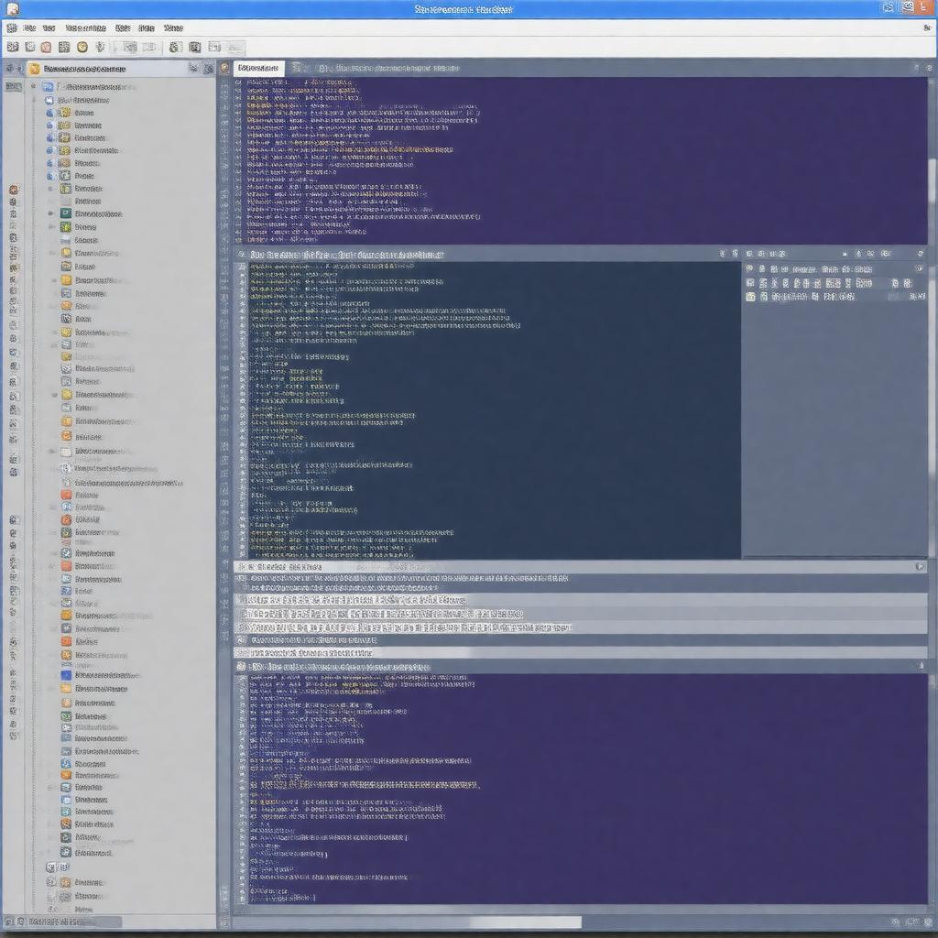Expand the root node of the project tree
938x938 pixels.
(x=34, y=86)
